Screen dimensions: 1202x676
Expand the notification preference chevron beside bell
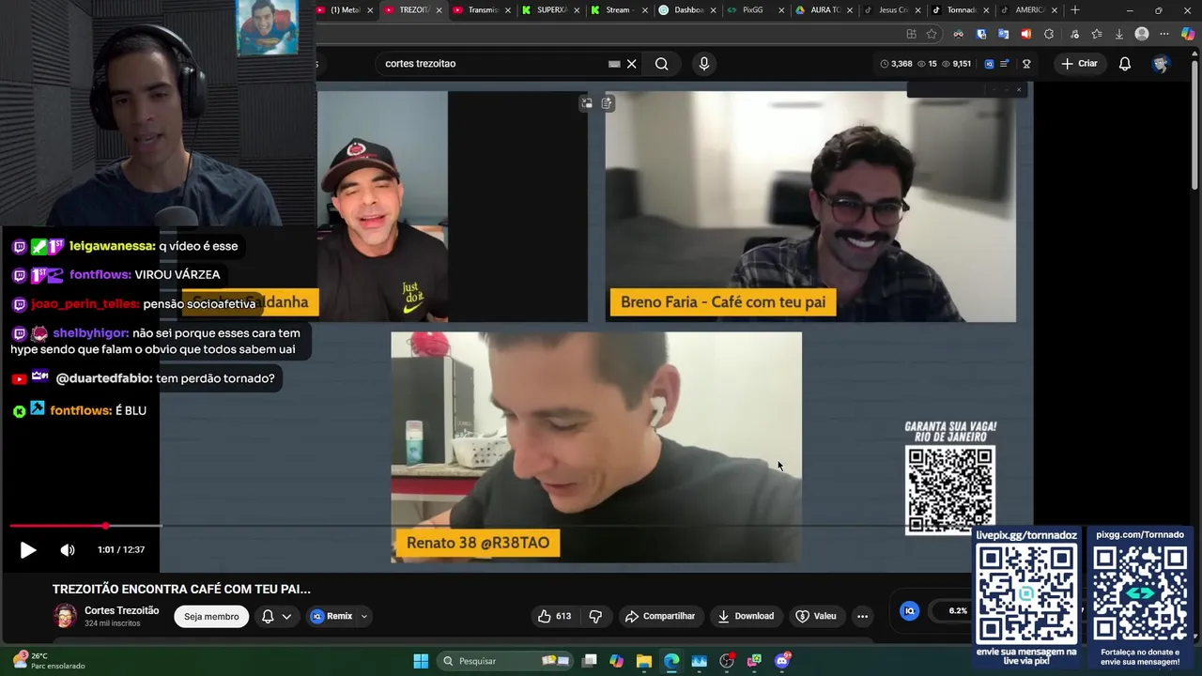coord(286,616)
